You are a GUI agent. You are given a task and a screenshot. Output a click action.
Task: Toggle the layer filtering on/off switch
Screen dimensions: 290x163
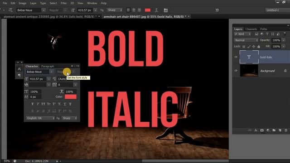(285, 34)
